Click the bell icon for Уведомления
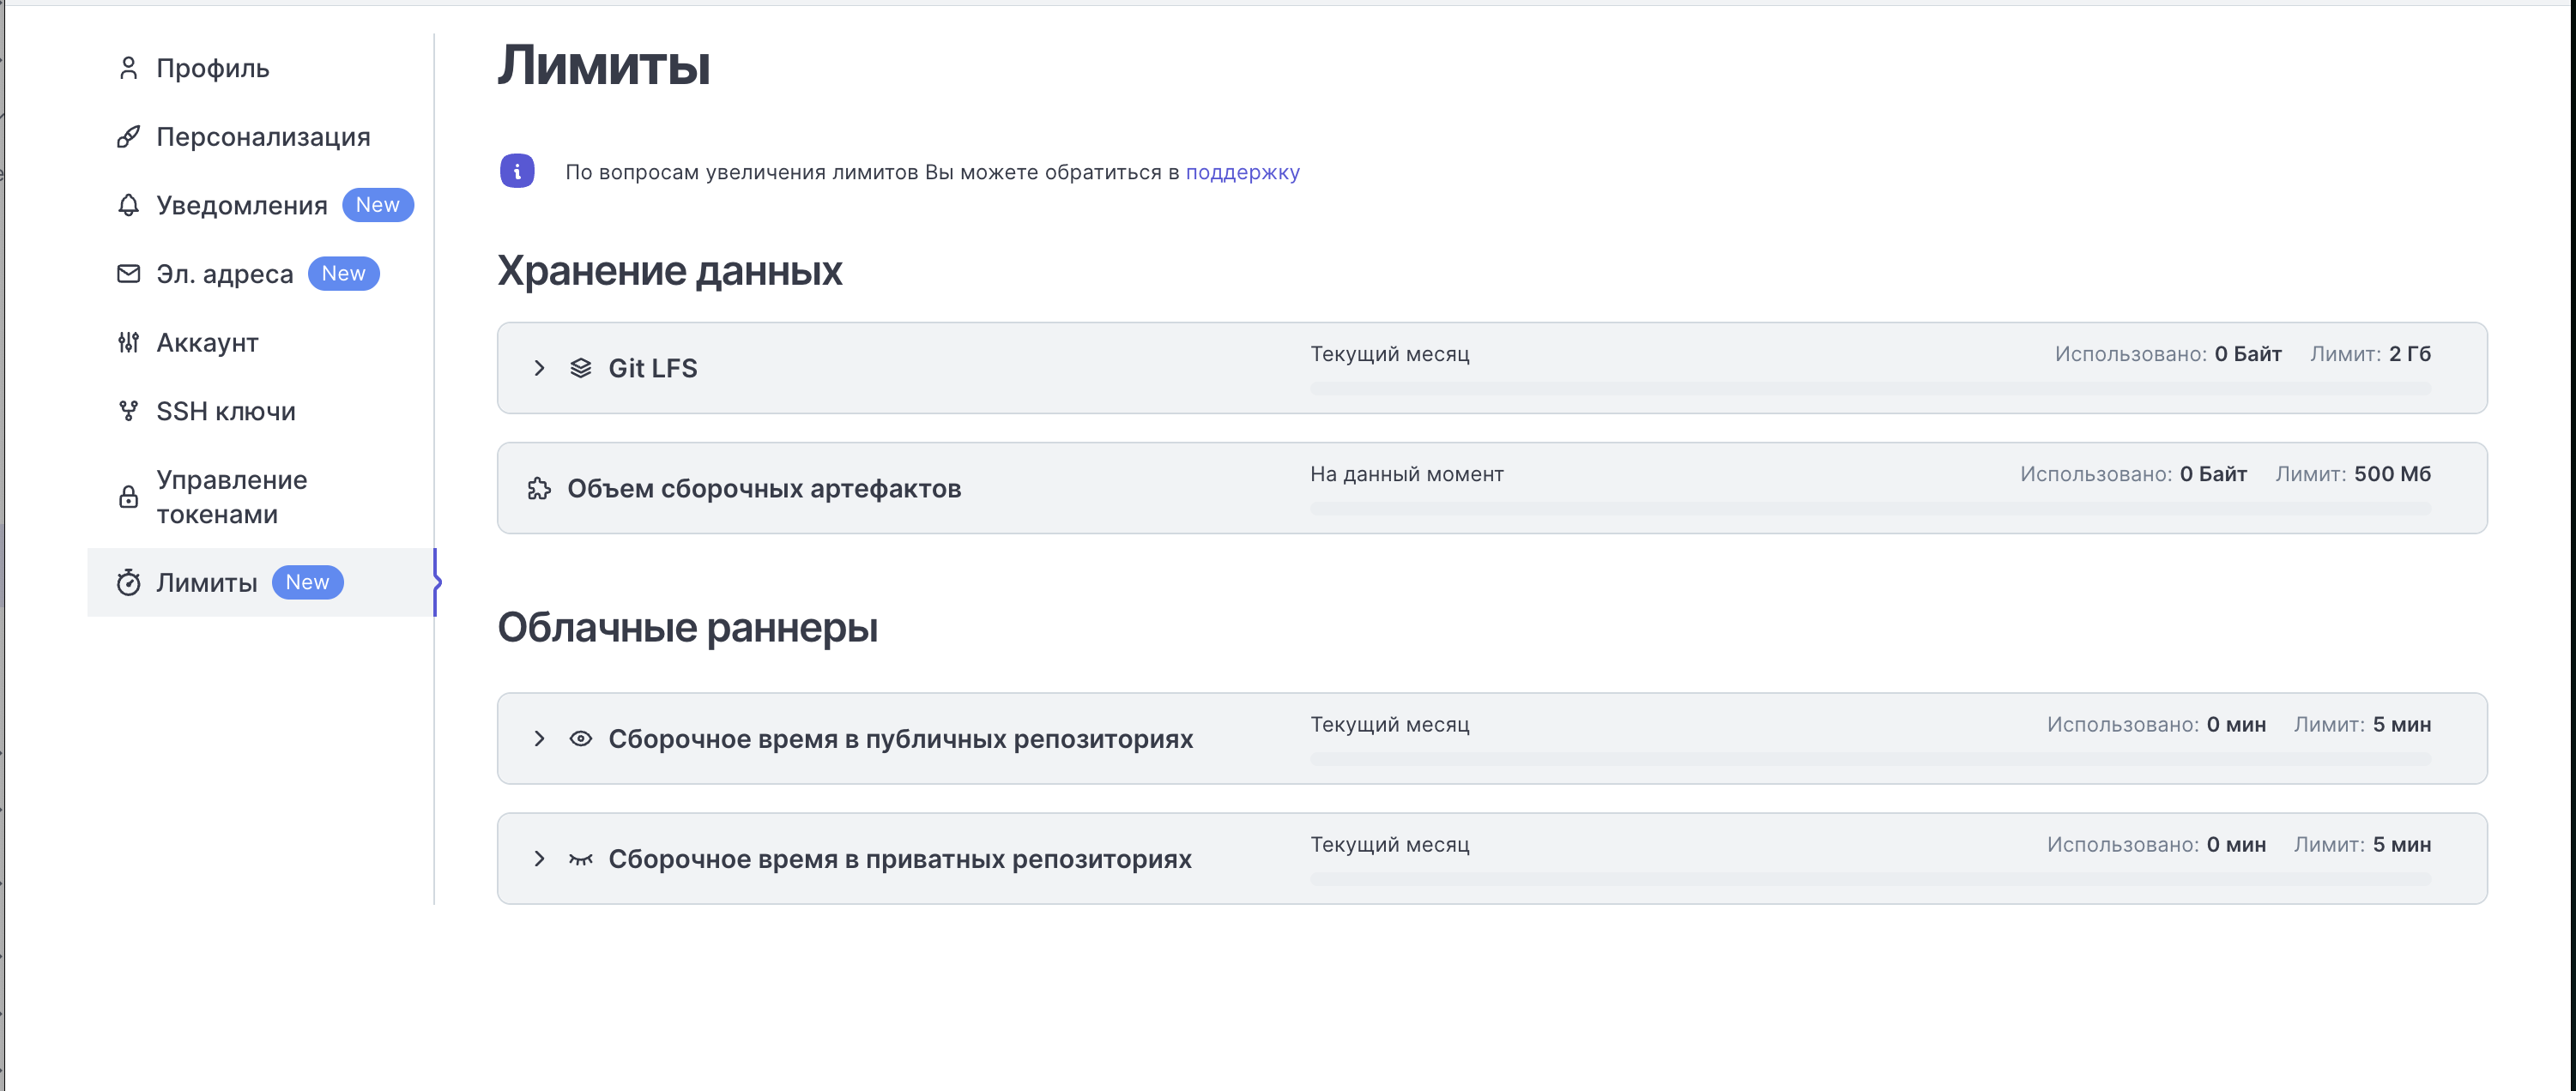Viewport: 2576px width, 1091px height. tap(128, 205)
